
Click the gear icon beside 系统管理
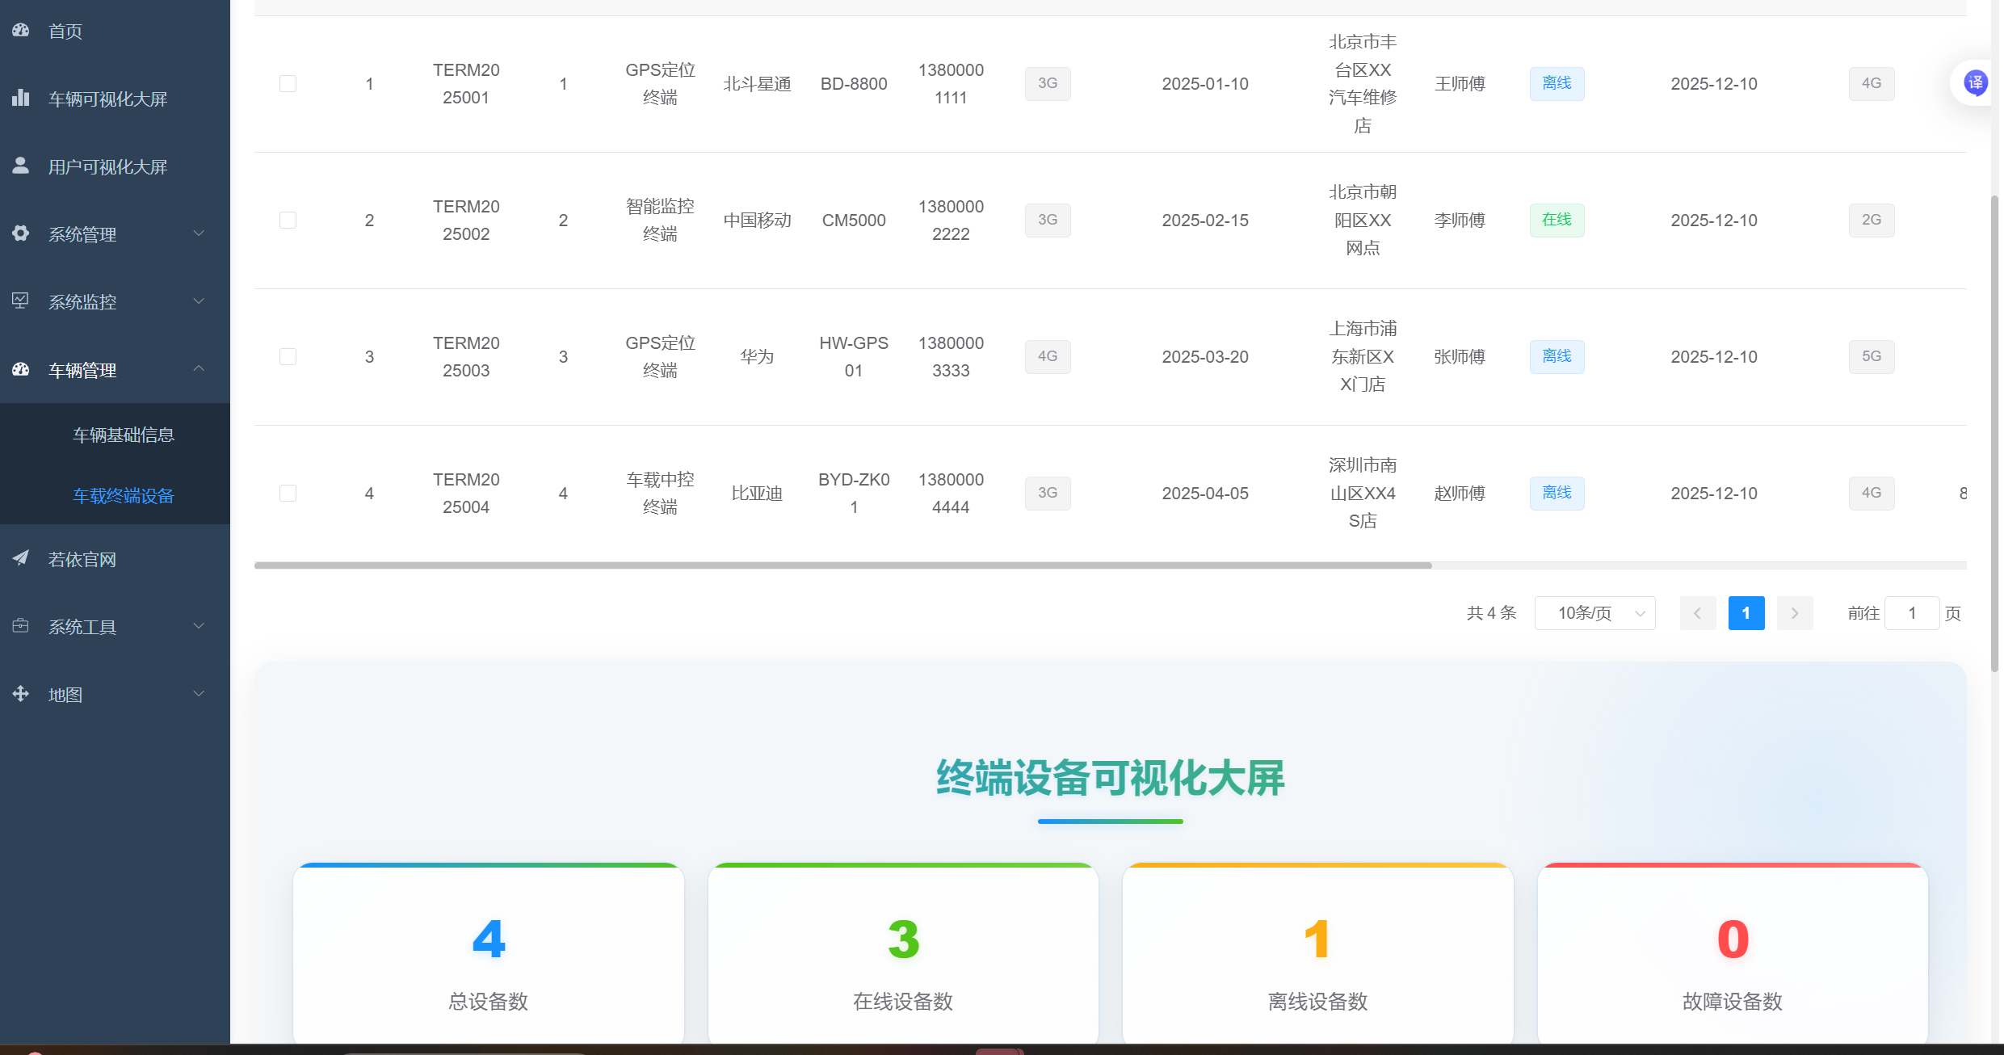[x=21, y=233]
